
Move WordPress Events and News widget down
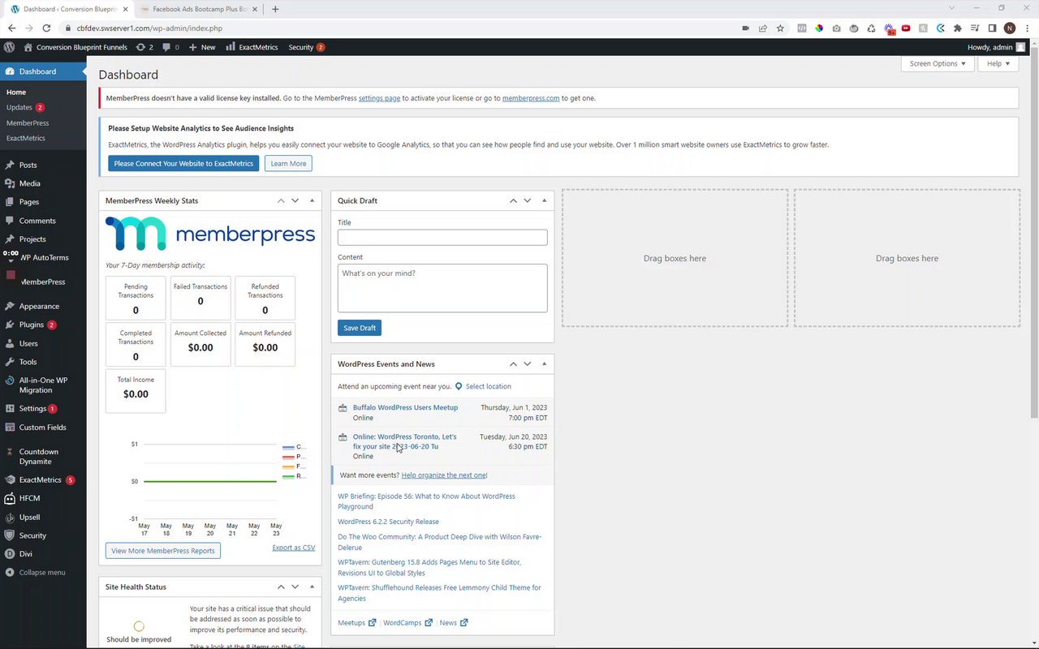(528, 364)
